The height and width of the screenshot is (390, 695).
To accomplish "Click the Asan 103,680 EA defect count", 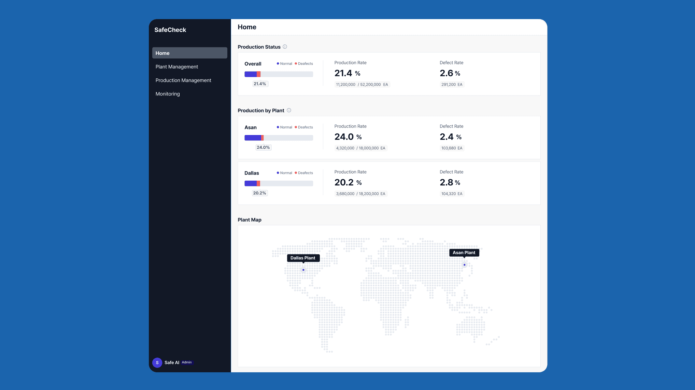I will point(452,148).
